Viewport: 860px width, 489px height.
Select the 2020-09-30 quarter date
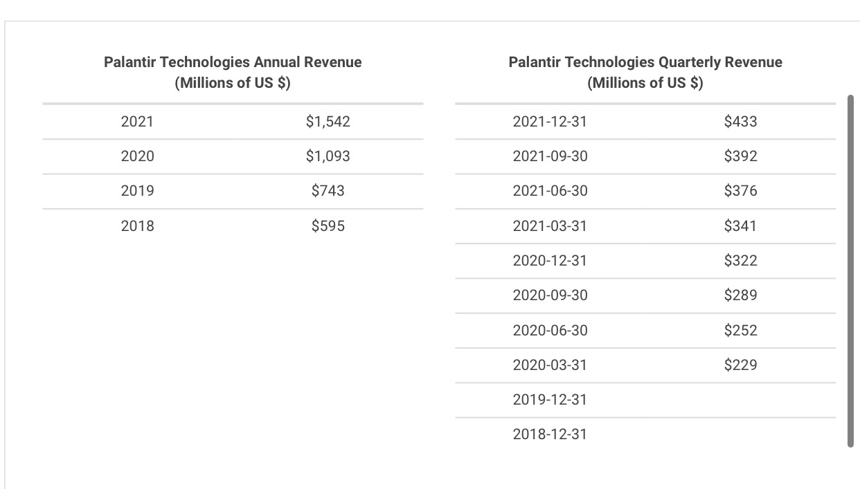(x=550, y=295)
